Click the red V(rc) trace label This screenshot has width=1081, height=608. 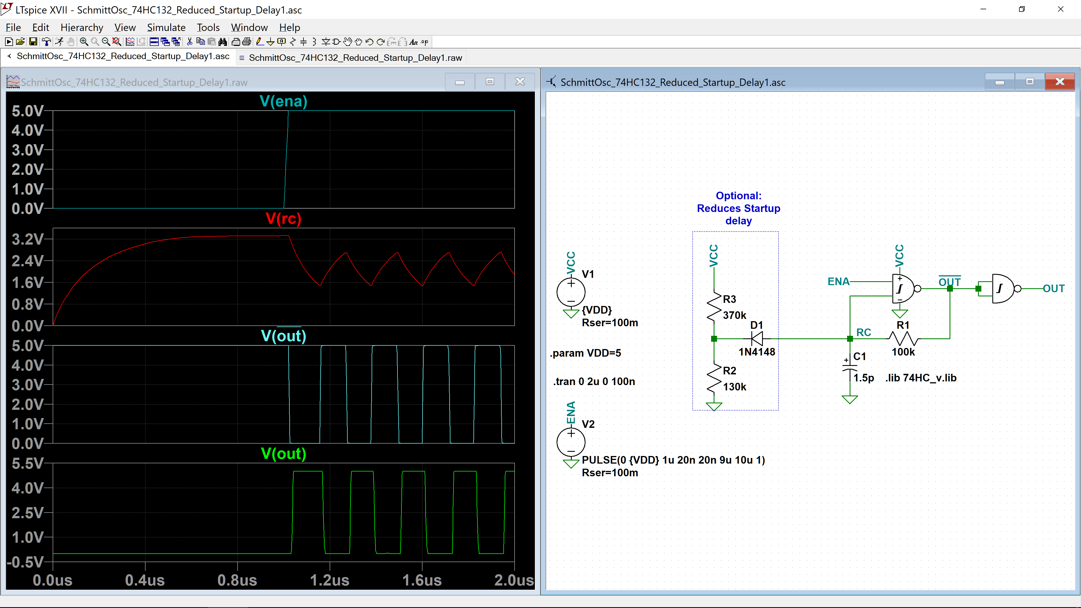click(283, 219)
